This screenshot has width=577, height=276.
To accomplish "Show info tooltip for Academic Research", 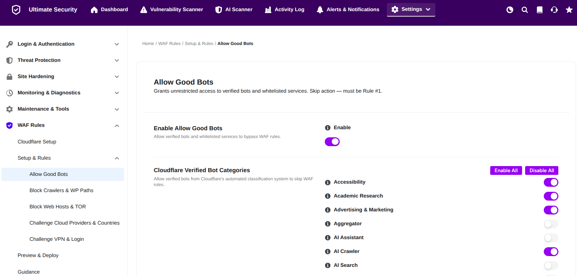I will coord(328,196).
